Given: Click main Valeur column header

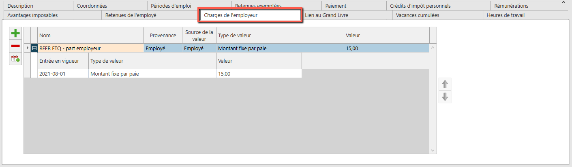Looking at the screenshot, I should pos(387,35).
